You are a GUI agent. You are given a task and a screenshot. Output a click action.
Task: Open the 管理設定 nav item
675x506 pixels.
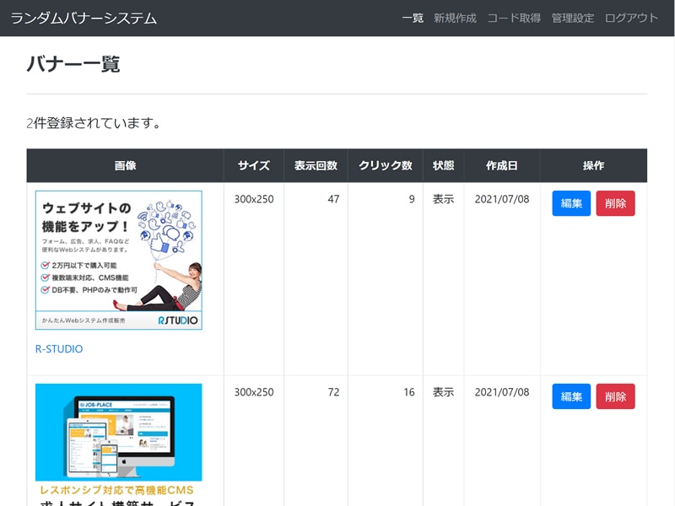click(x=573, y=18)
